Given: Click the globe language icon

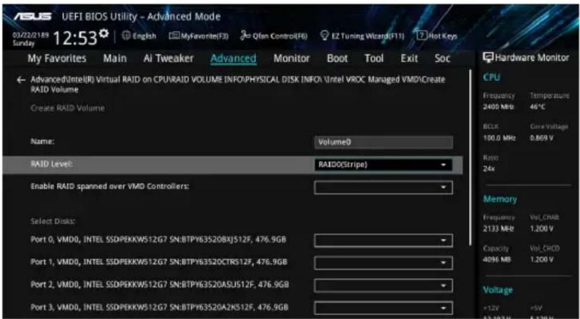Looking at the screenshot, I should [126, 36].
